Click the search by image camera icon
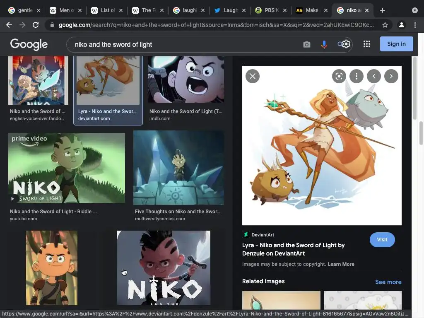 (x=307, y=44)
